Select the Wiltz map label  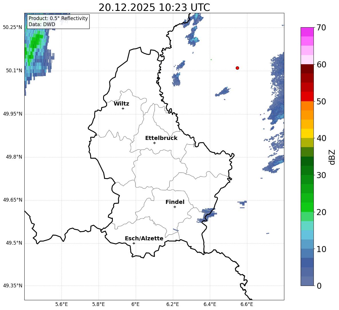(x=121, y=104)
